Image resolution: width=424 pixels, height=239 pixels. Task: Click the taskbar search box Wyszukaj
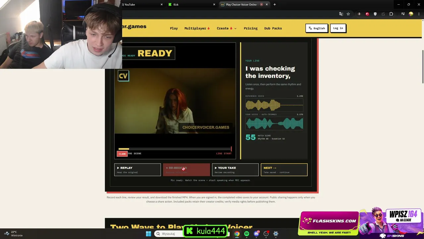point(169,234)
